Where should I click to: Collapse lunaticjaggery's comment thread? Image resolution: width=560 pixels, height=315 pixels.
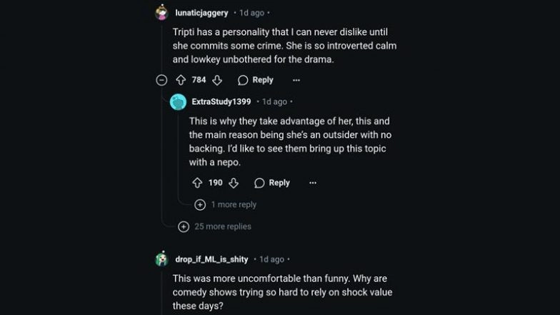point(161,80)
